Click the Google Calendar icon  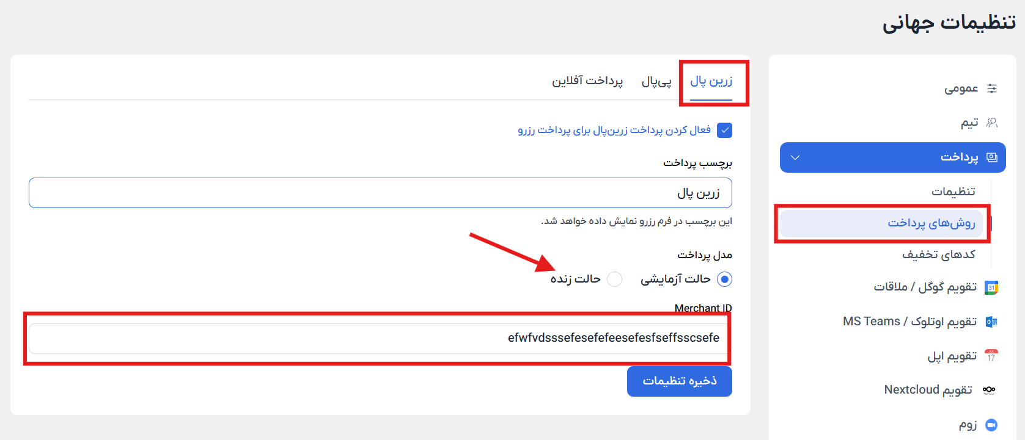pos(991,287)
